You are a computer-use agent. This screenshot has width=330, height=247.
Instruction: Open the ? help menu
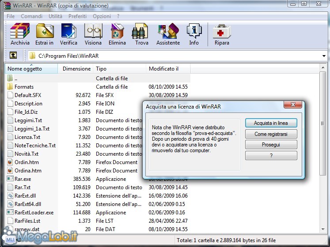click(118, 16)
